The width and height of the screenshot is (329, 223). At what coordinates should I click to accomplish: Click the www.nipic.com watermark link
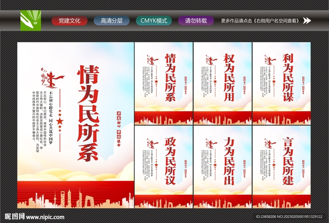click(45, 217)
